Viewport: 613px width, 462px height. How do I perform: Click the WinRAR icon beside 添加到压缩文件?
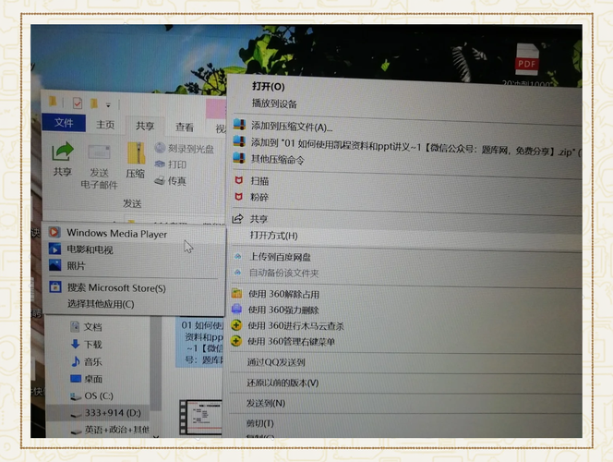tap(239, 125)
